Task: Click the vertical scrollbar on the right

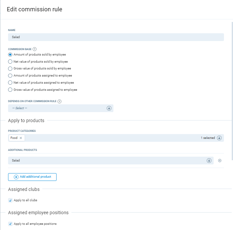Action: tap(232, 90)
